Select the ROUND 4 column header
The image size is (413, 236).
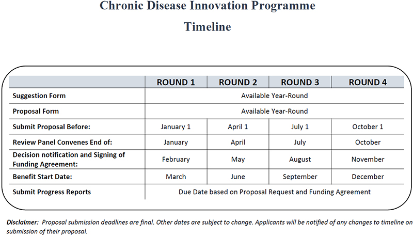click(x=368, y=82)
